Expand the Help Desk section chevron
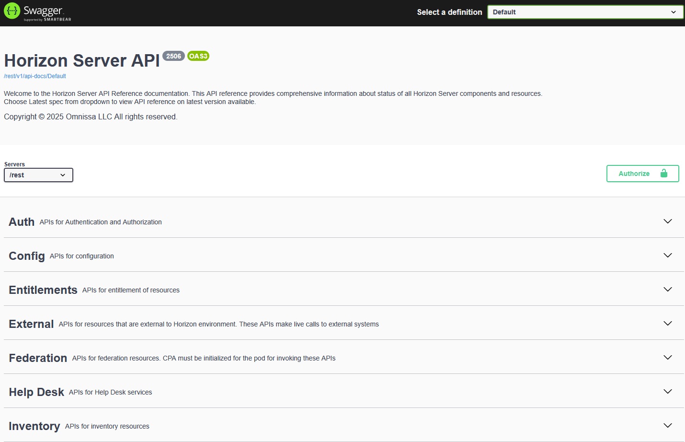This screenshot has height=442, width=685. [668, 391]
